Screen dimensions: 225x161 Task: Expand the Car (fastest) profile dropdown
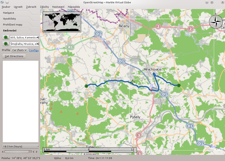(19, 50)
